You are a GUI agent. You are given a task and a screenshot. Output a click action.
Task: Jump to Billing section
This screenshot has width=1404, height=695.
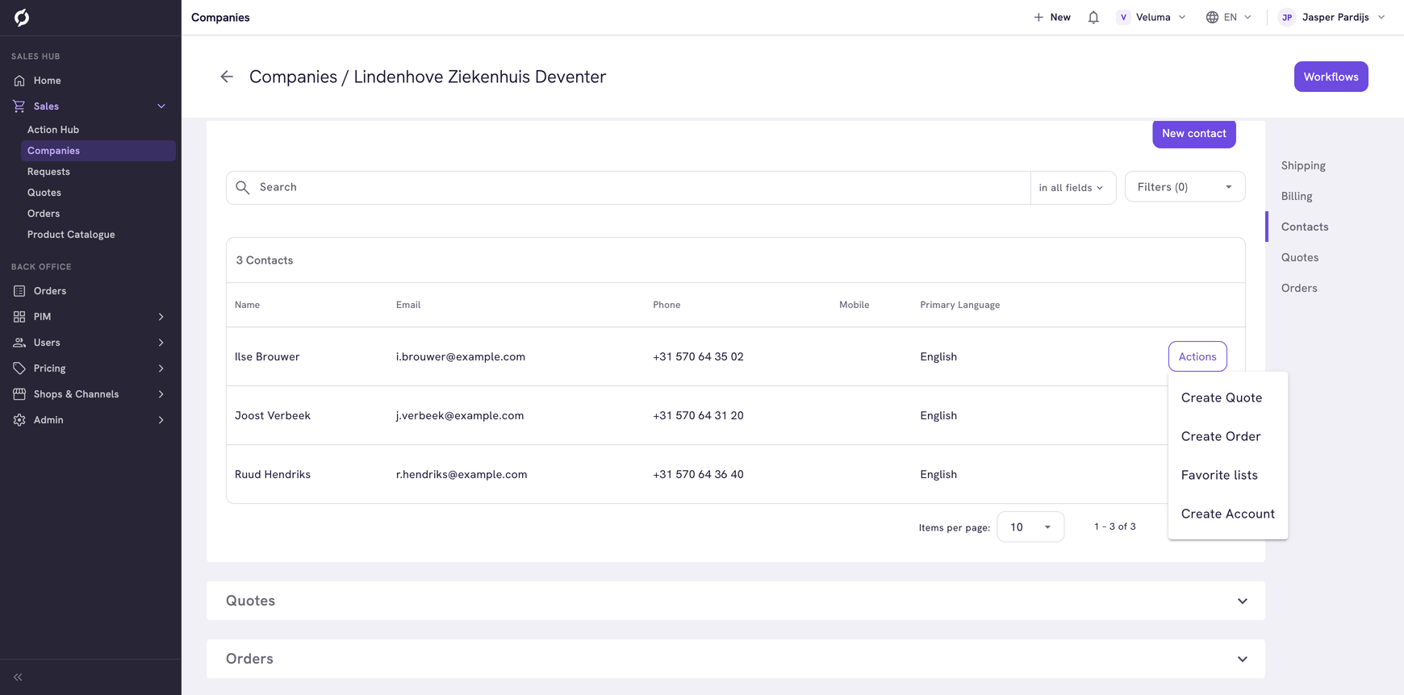1297,196
